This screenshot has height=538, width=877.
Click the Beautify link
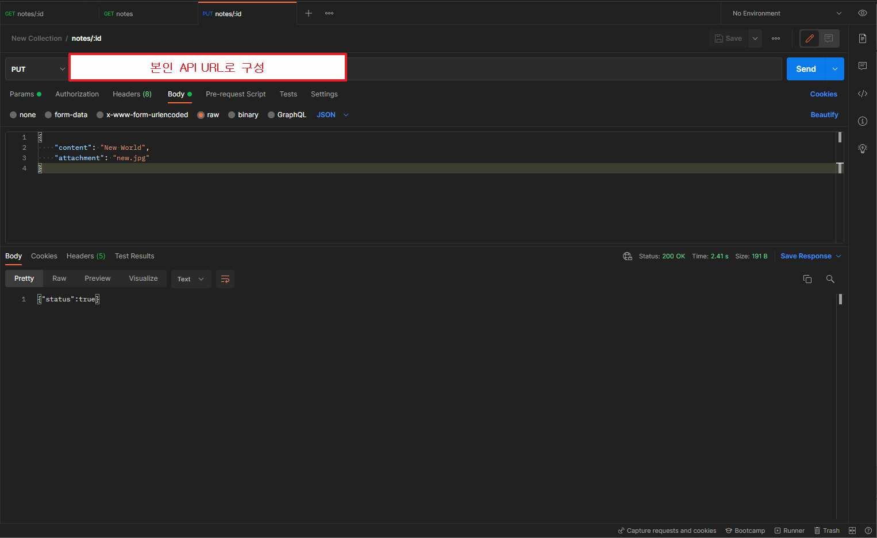pos(824,115)
